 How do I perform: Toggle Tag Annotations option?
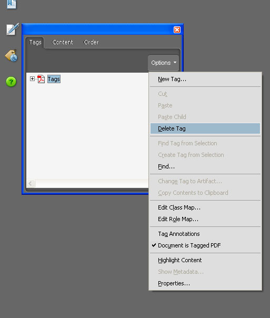coord(205,234)
